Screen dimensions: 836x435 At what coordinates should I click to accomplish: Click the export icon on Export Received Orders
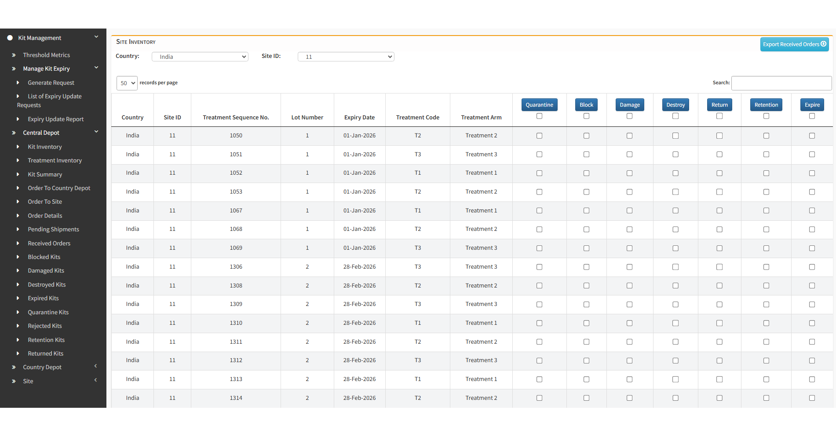click(x=824, y=44)
